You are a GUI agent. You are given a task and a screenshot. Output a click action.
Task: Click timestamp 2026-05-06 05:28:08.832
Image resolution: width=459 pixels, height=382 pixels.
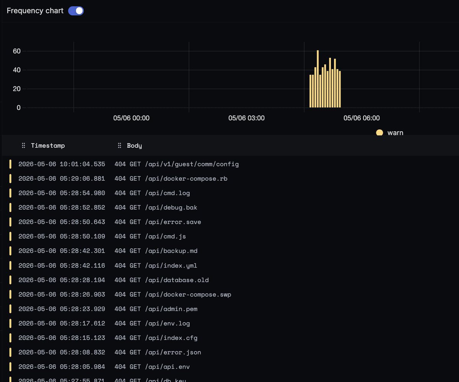point(62,353)
